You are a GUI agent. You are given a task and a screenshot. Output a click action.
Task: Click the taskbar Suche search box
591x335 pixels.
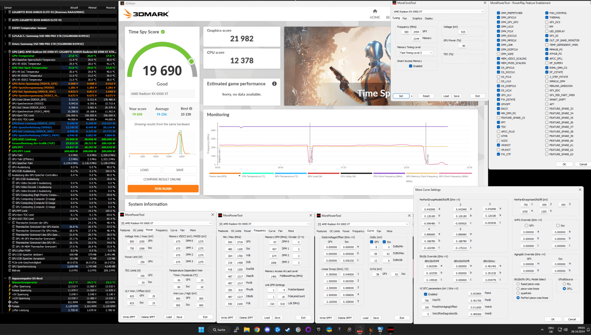pos(219,330)
